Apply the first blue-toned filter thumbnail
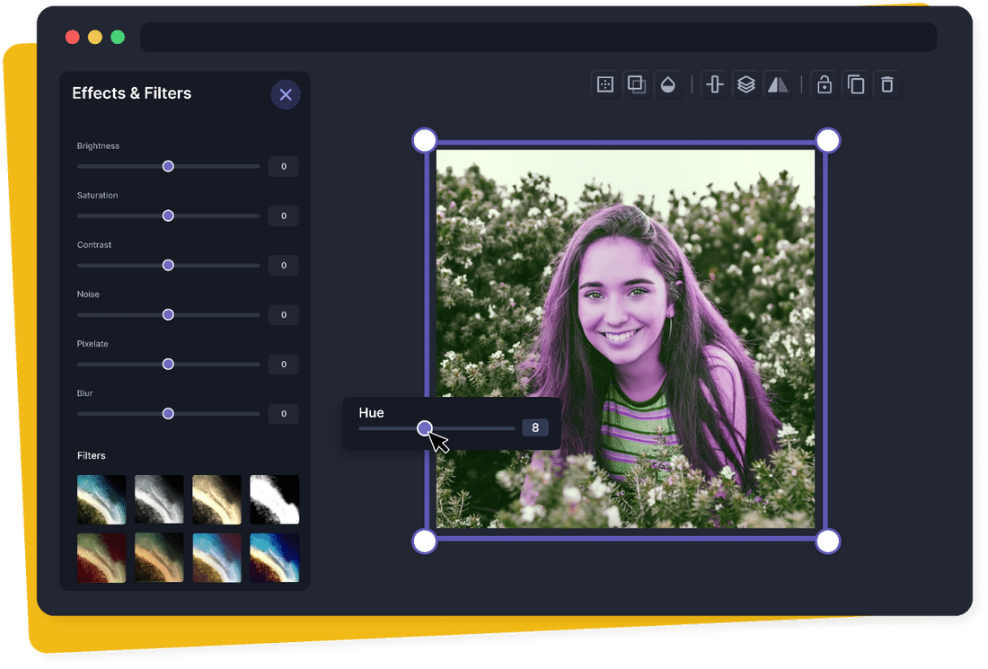 point(101,499)
